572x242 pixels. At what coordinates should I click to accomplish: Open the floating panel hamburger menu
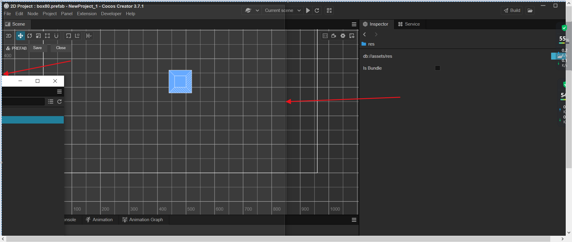[60, 92]
